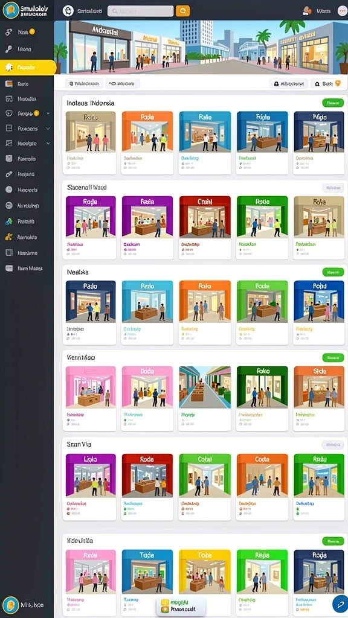Click the orange search button in top bar
The image size is (348, 618).
click(182, 11)
